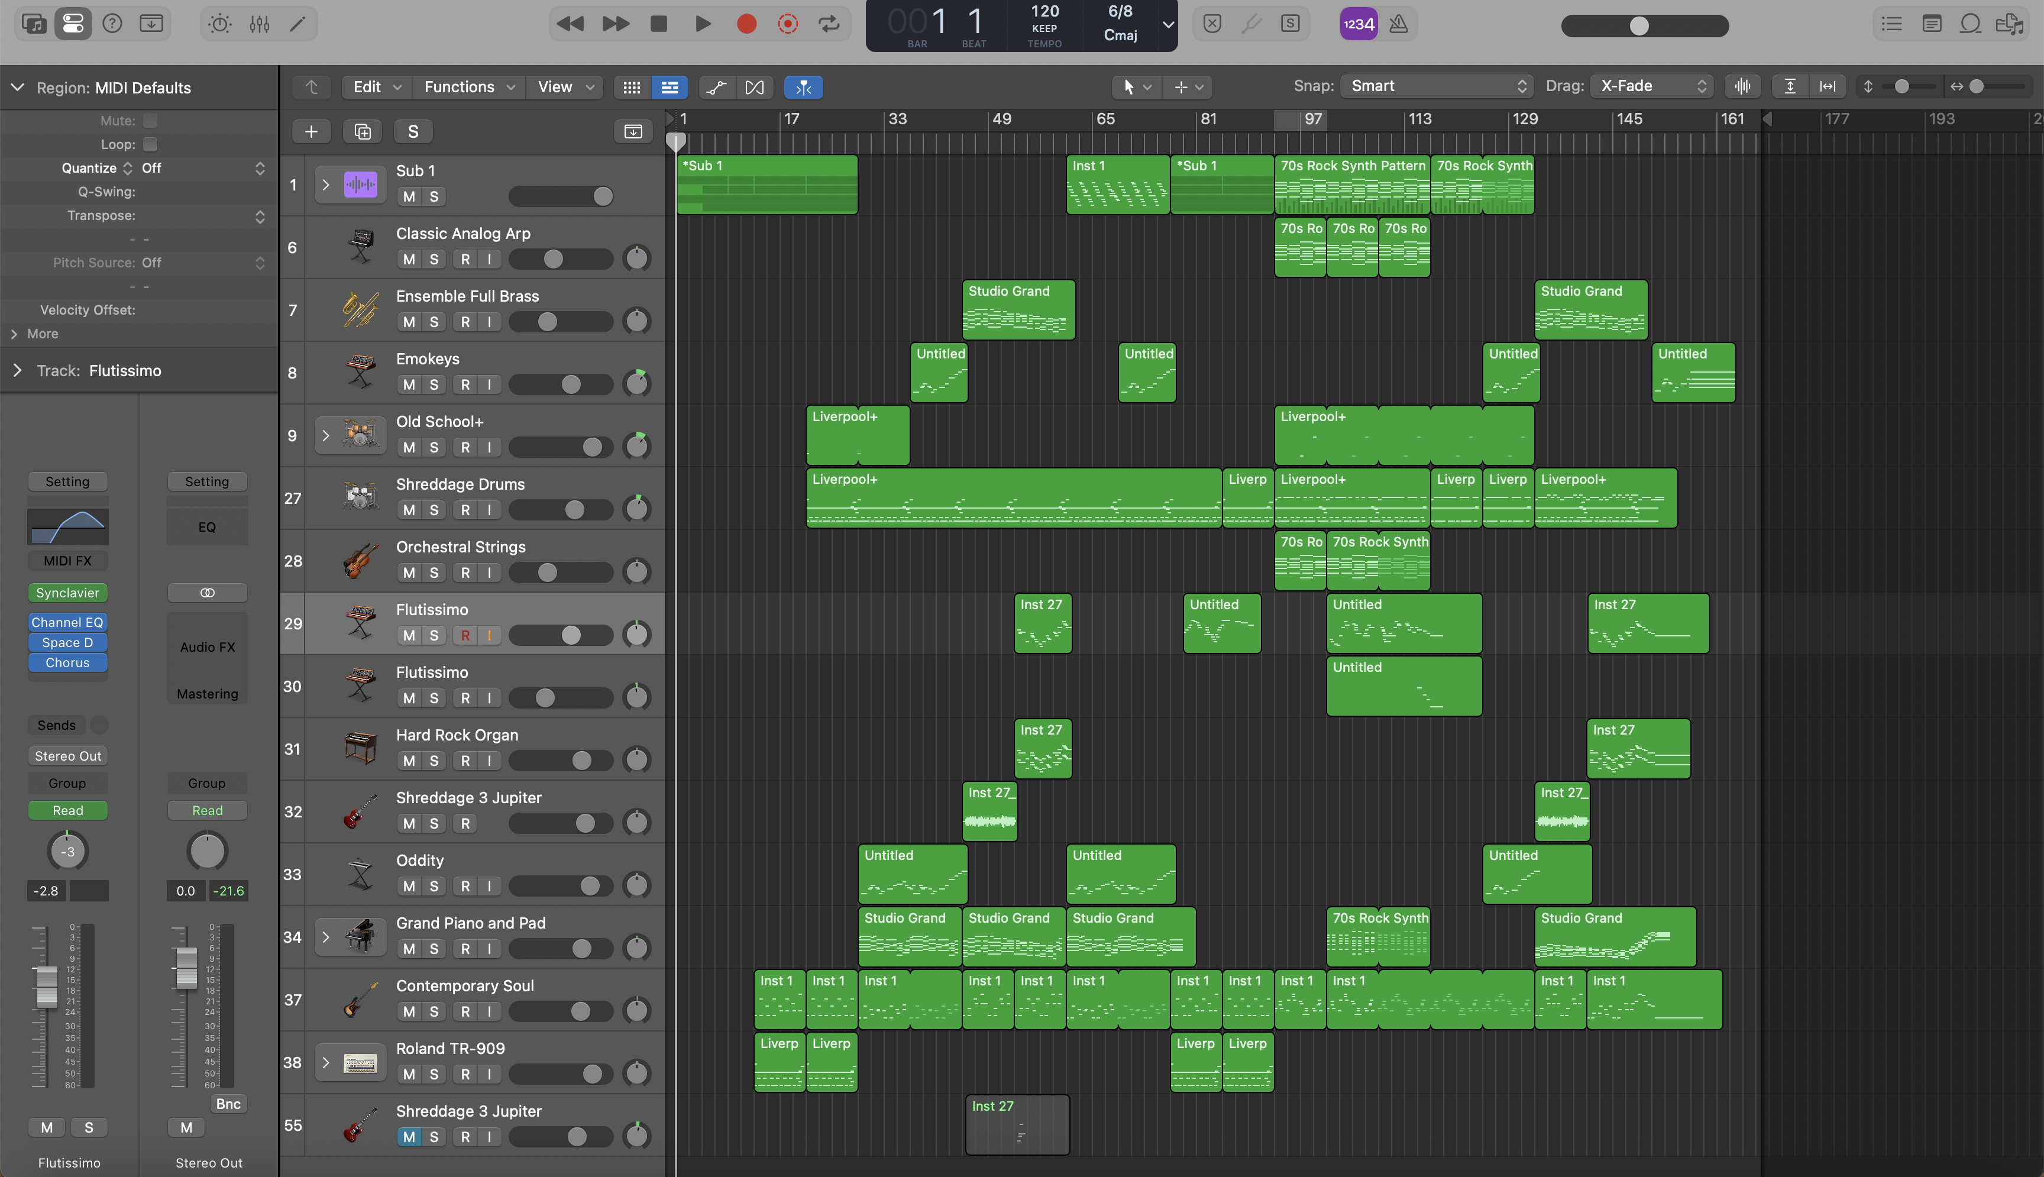The height and width of the screenshot is (1177, 2044).
Task: Open the Smart Controls button
Action: tap(219, 24)
